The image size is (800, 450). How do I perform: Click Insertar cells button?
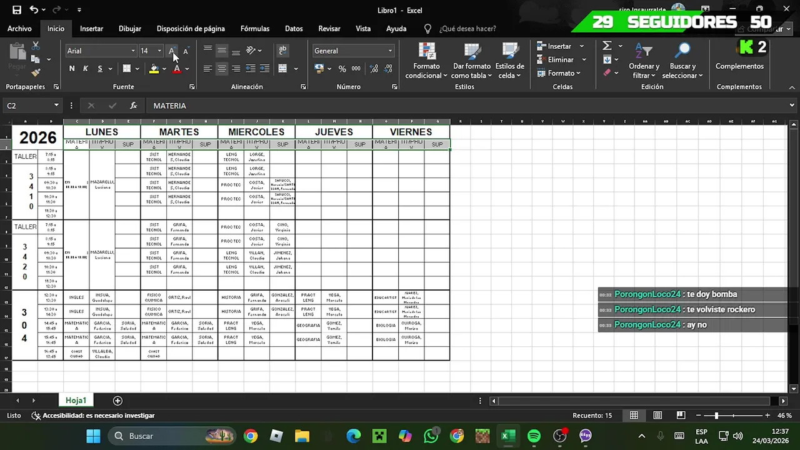tap(554, 46)
